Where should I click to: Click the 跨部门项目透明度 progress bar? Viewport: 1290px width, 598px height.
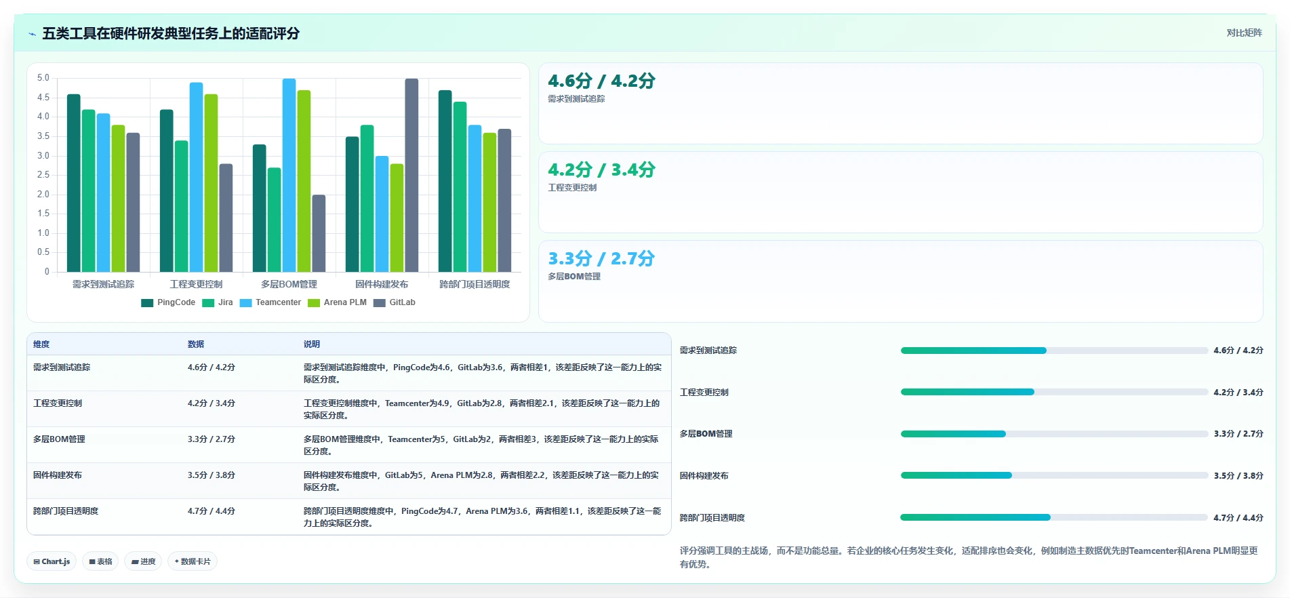click(x=1054, y=517)
